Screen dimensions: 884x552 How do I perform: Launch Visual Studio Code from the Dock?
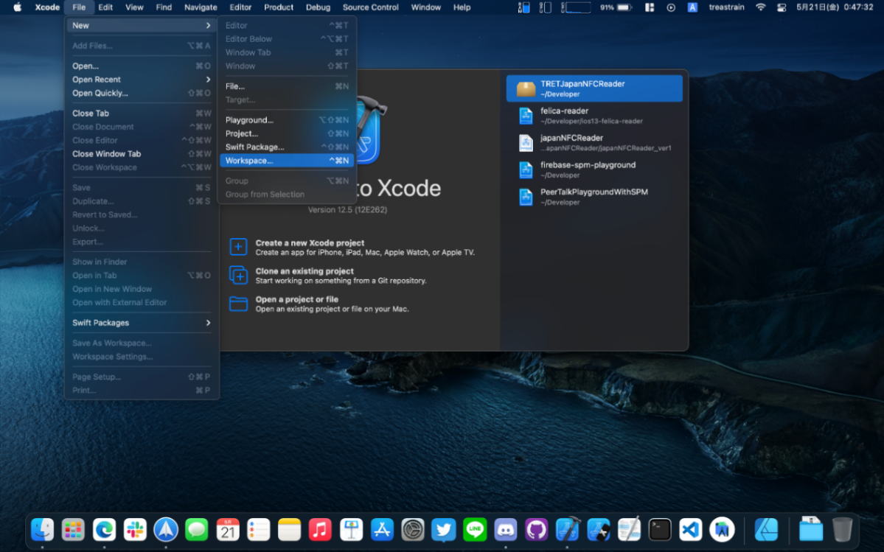(x=690, y=529)
